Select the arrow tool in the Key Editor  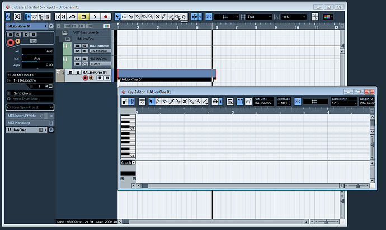coord(151,101)
